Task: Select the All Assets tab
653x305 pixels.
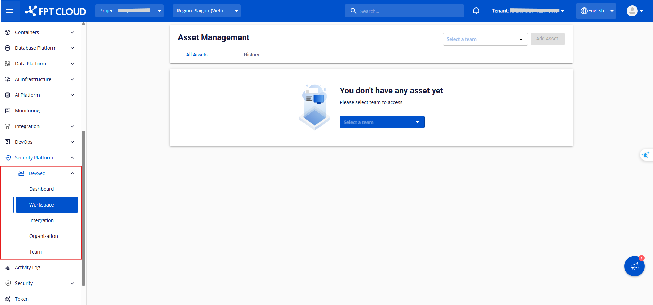Action: point(197,55)
